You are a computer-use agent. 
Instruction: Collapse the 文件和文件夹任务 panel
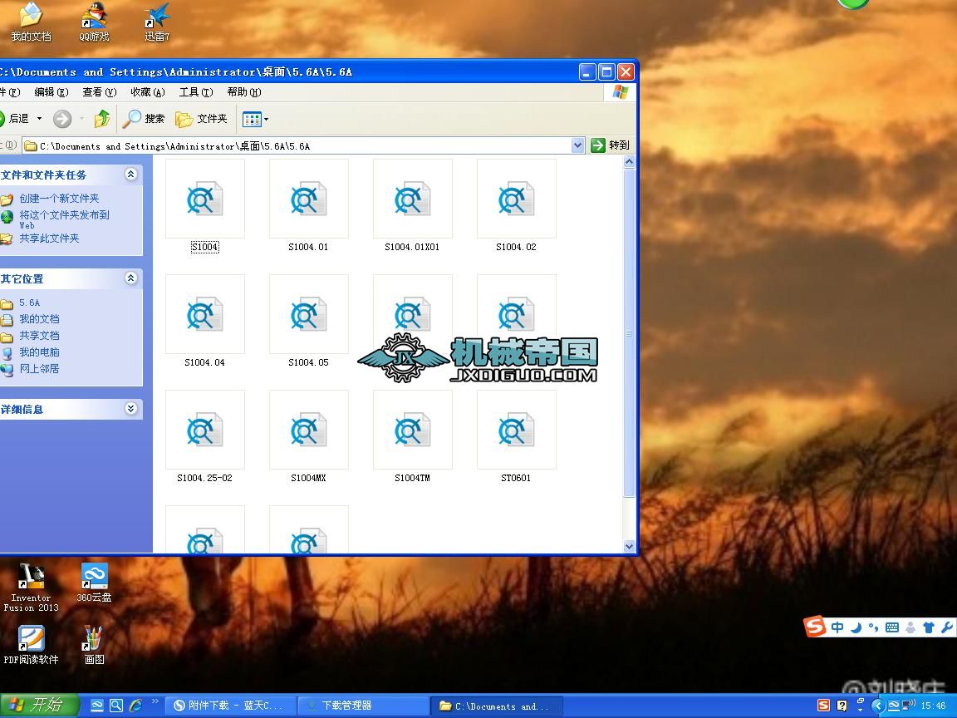130,175
